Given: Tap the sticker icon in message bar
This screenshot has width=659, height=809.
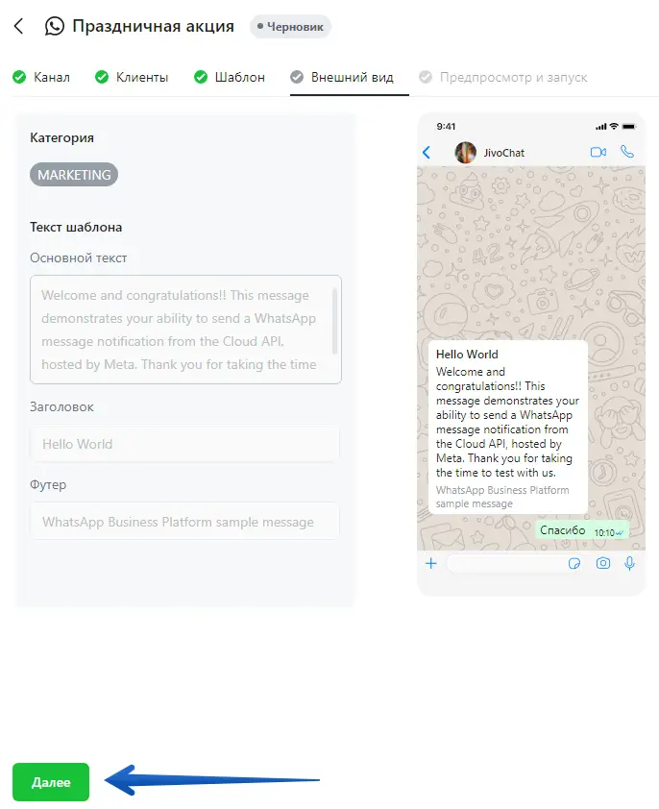Looking at the screenshot, I should (x=574, y=563).
